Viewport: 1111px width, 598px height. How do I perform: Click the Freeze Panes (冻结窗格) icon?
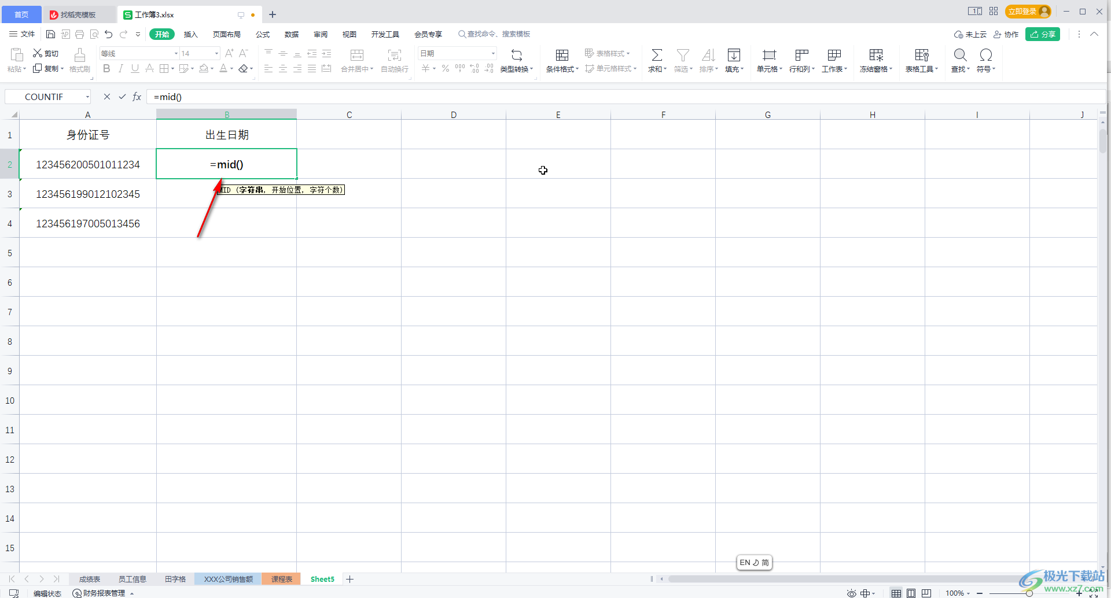pos(876,55)
